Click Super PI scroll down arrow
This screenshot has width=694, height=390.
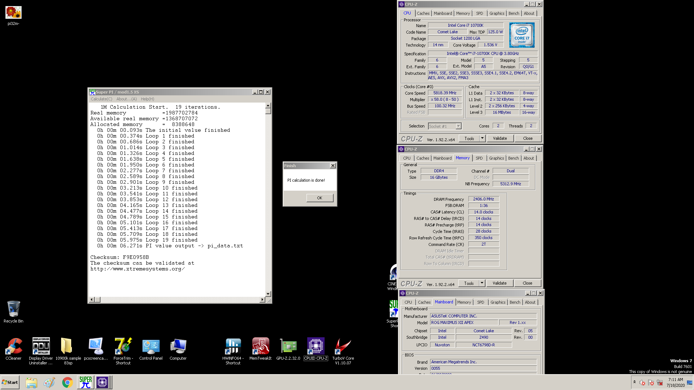tap(268, 294)
